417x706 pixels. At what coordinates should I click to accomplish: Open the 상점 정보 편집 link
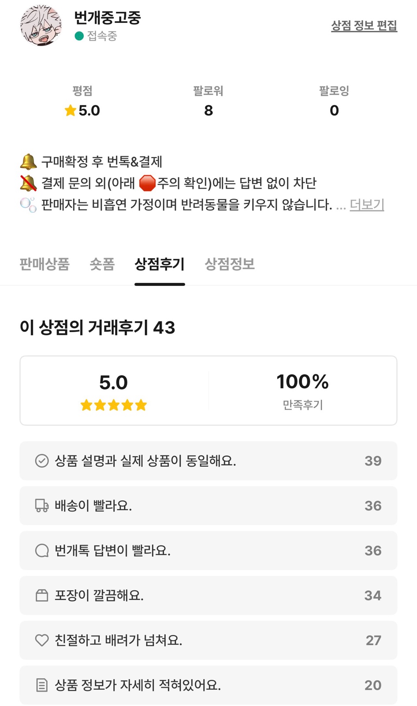click(x=364, y=26)
